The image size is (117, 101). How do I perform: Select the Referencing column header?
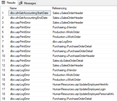(x=83, y=8)
